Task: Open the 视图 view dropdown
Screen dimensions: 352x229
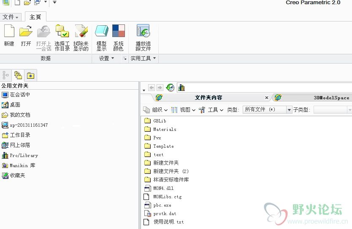Action: point(183,110)
